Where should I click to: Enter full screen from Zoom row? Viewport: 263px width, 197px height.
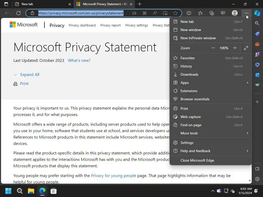click(246, 48)
